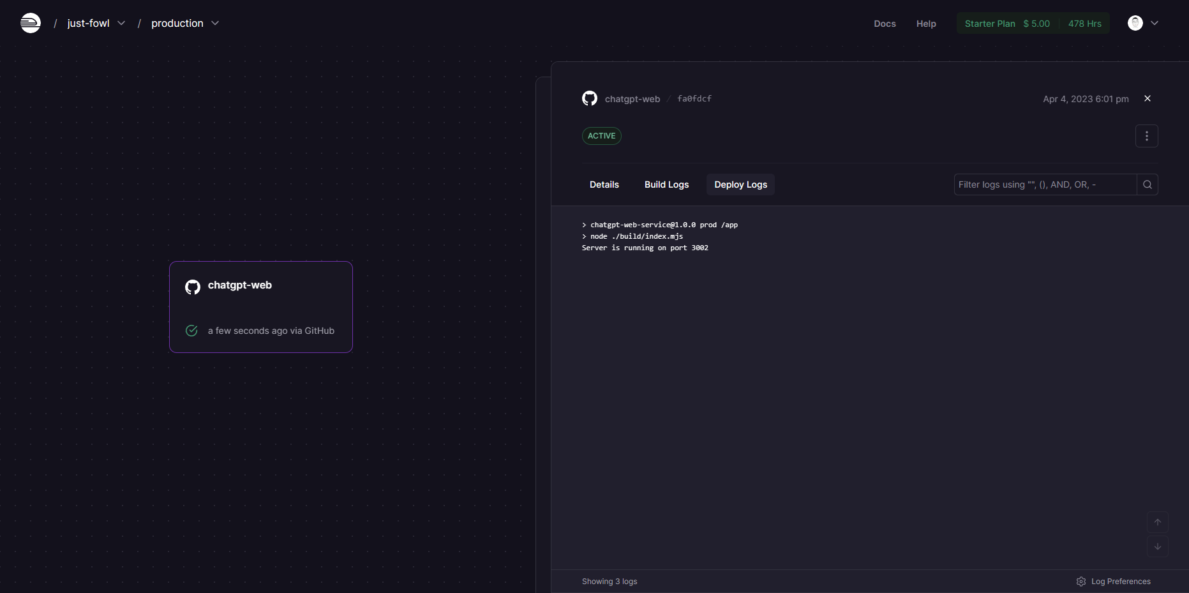Expand the account dropdown chevron
1189x593 pixels.
[x=1155, y=23]
